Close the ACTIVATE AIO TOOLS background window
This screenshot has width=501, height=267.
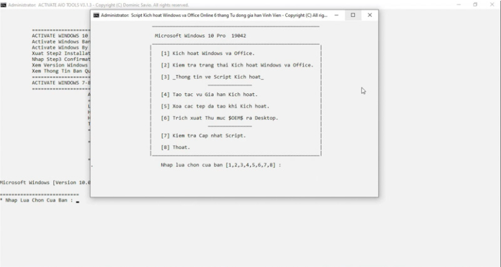(x=492, y=5)
